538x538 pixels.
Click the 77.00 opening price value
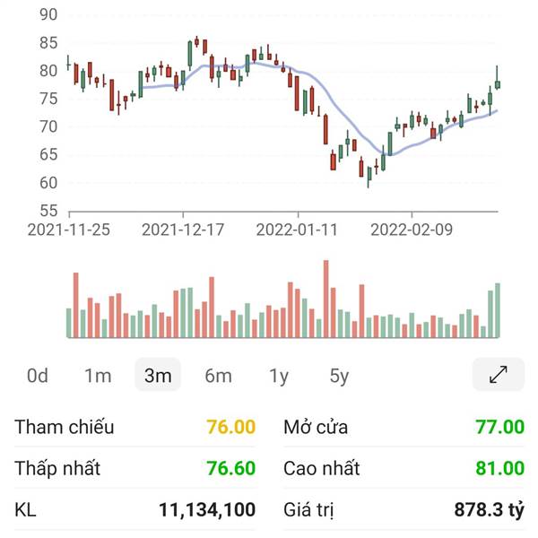point(500,427)
